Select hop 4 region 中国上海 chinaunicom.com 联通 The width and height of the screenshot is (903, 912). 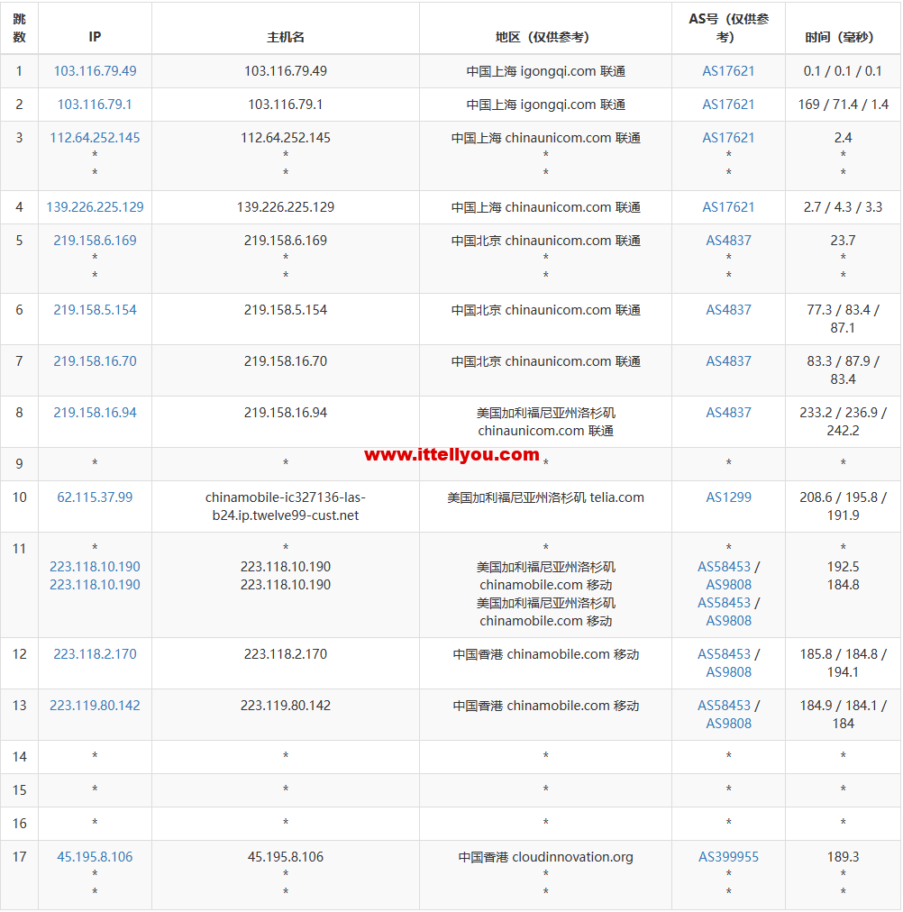(x=545, y=207)
